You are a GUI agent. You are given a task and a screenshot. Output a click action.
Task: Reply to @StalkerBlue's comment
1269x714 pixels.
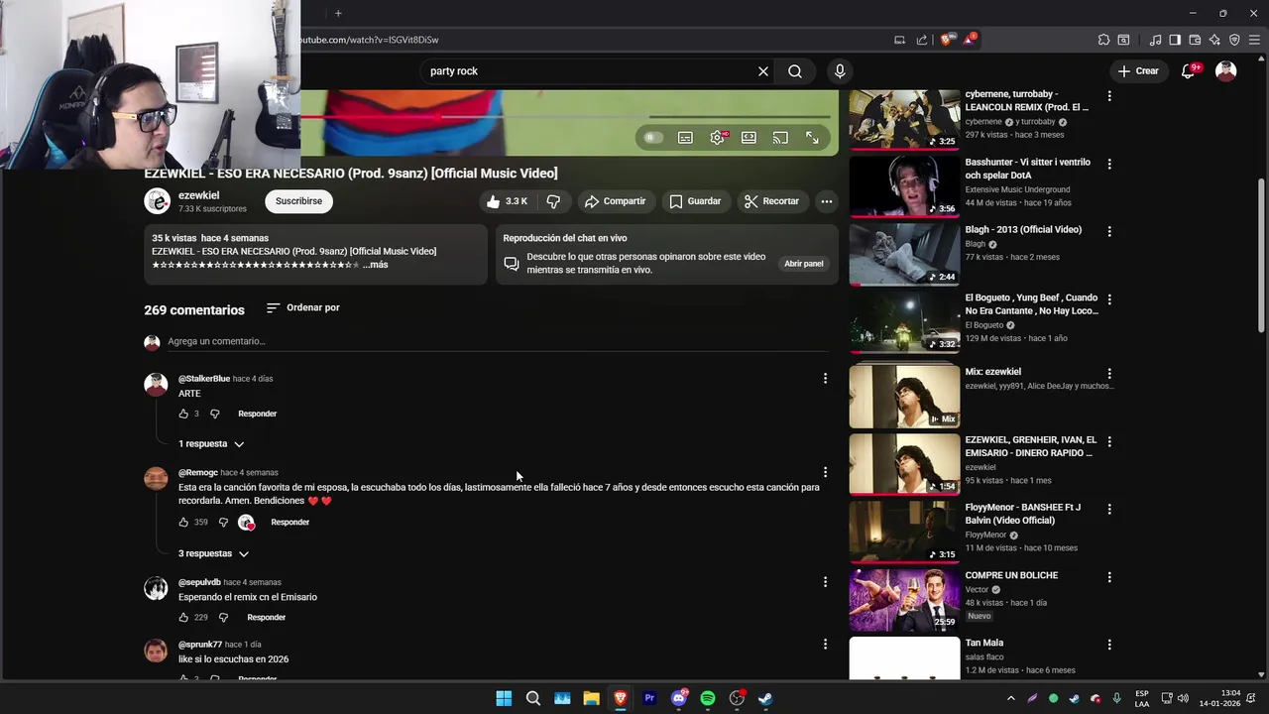click(x=257, y=414)
